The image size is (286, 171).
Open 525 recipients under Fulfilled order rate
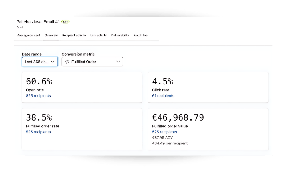[x=38, y=132]
